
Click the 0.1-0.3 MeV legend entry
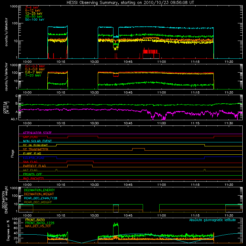click(35, 66)
